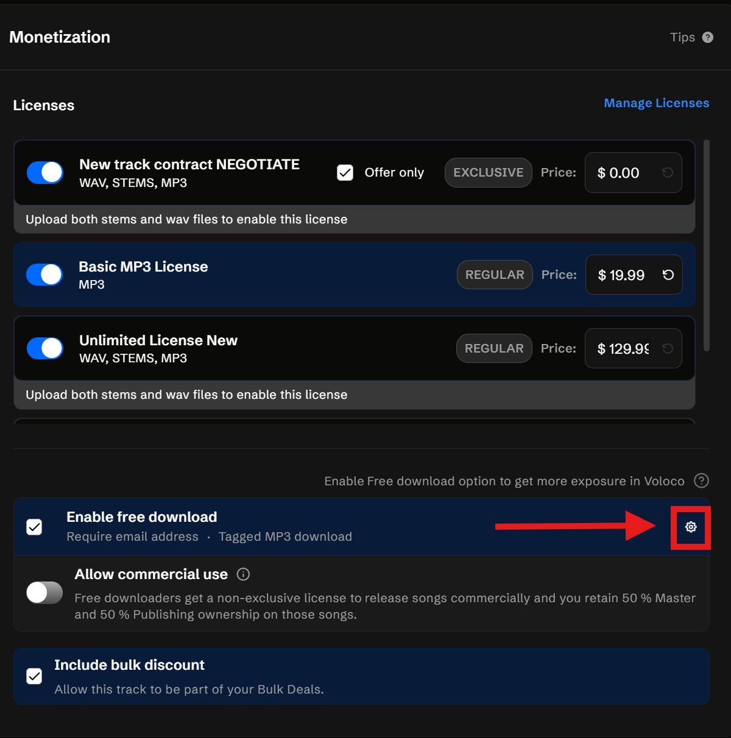Image resolution: width=731 pixels, height=738 pixels.
Task: Open the Manage Licenses link
Action: point(656,103)
